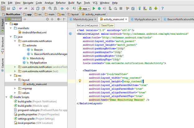The image size is (194, 128).
Task: Click the Save All toolbar icon
Action: pyautogui.click(x=8, y=8)
